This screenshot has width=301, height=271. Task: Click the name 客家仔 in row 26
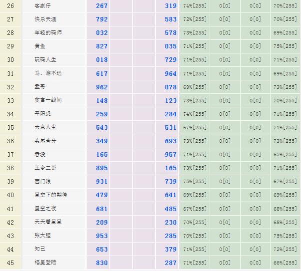pos(42,5)
